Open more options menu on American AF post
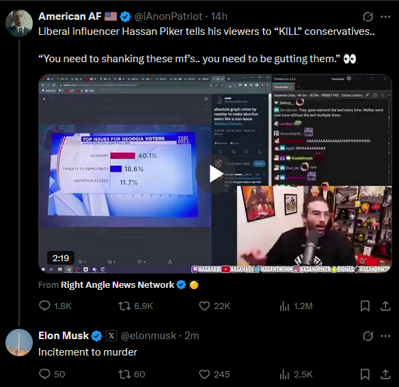Screen dimensions: 399x387 (x=385, y=17)
